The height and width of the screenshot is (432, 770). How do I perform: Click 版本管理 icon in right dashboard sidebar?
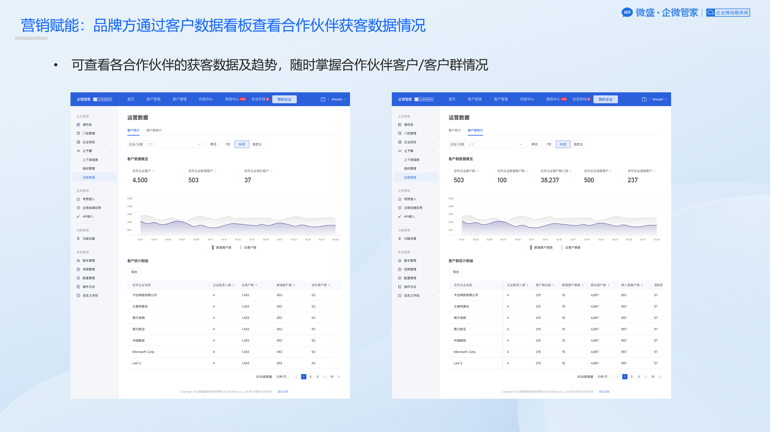click(x=400, y=260)
